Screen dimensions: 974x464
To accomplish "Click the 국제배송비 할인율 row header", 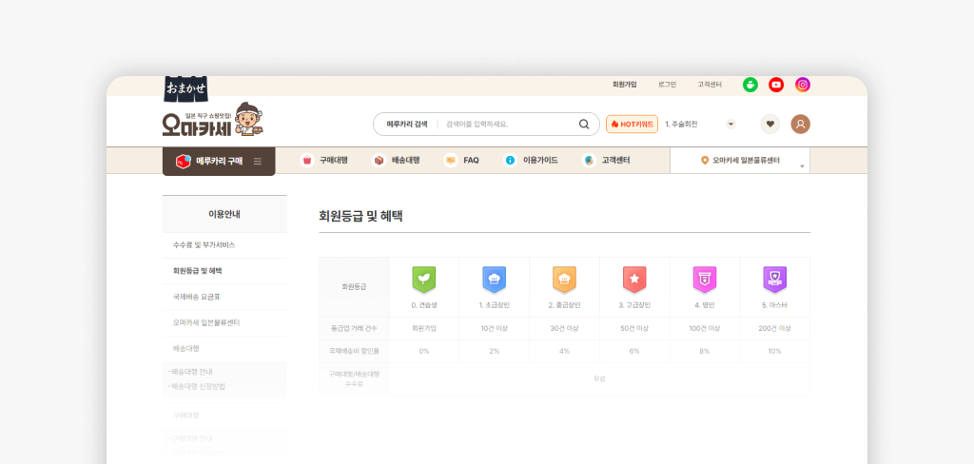I will (x=354, y=351).
